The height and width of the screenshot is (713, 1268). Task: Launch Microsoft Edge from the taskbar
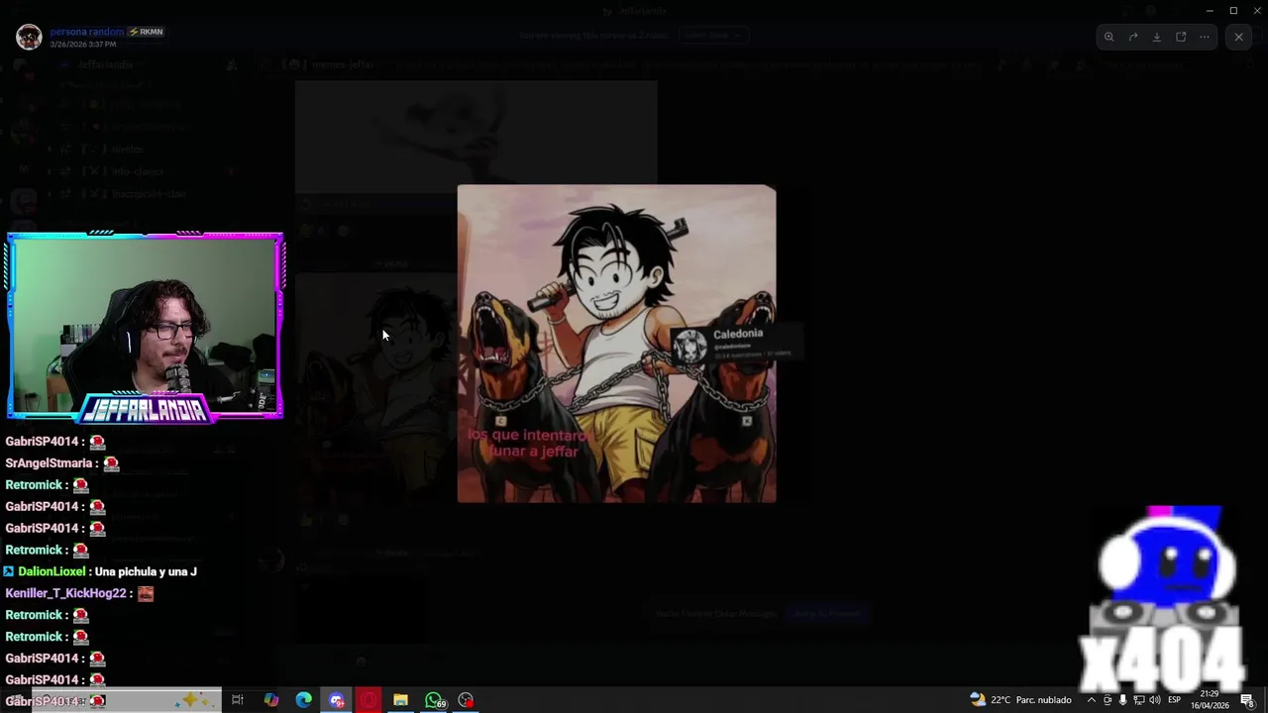[303, 700]
